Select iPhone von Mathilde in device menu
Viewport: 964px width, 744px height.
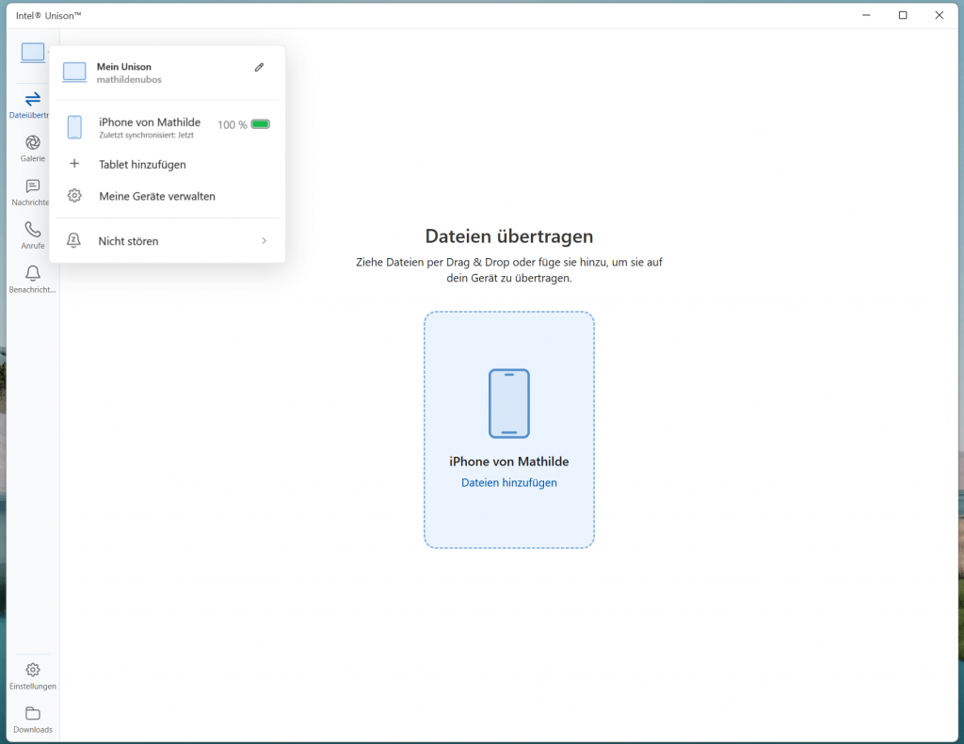point(168,127)
